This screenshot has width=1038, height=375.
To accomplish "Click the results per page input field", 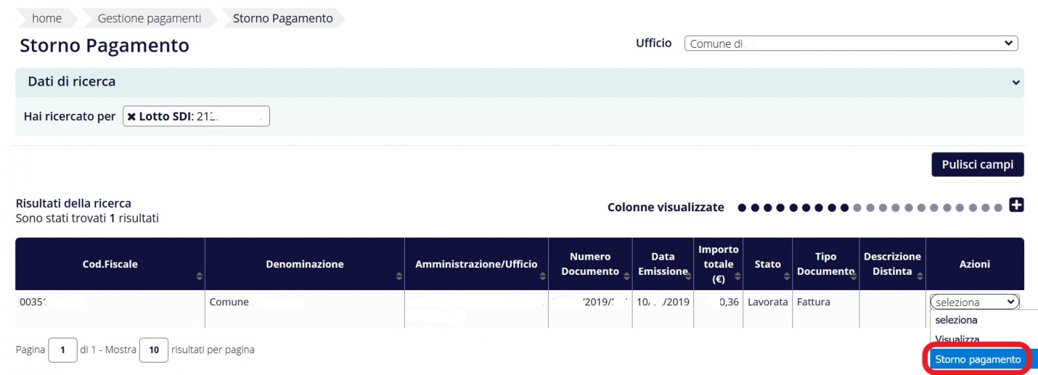I will tap(154, 350).
